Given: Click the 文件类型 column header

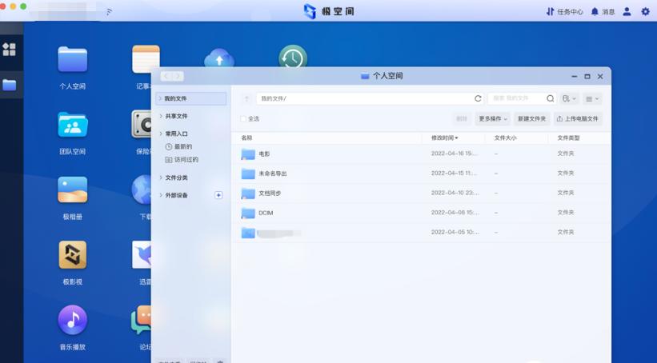Looking at the screenshot, I should pyautogui.click(x=569, y=138).
